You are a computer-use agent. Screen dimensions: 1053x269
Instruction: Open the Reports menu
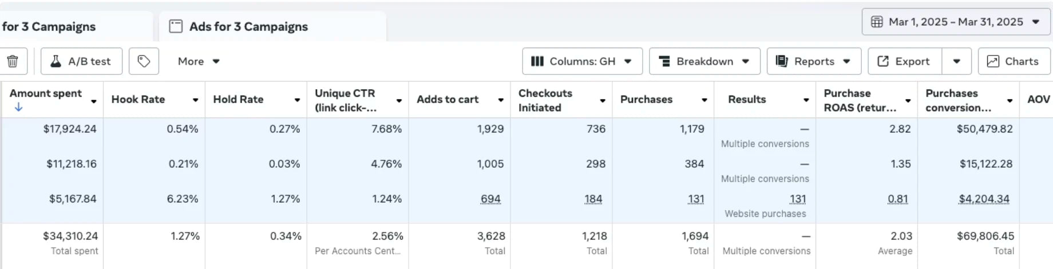click(x=813, y=61)
